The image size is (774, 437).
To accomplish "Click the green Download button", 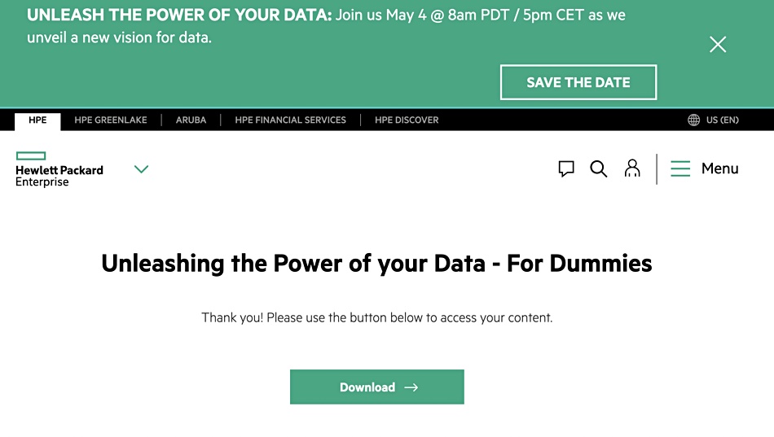I will pos(377,387).
